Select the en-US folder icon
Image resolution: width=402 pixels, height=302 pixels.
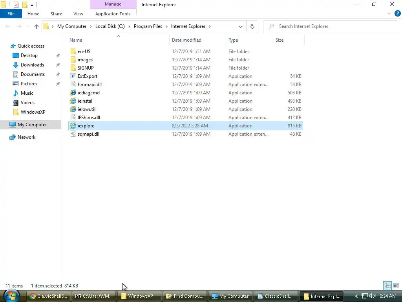73,51
